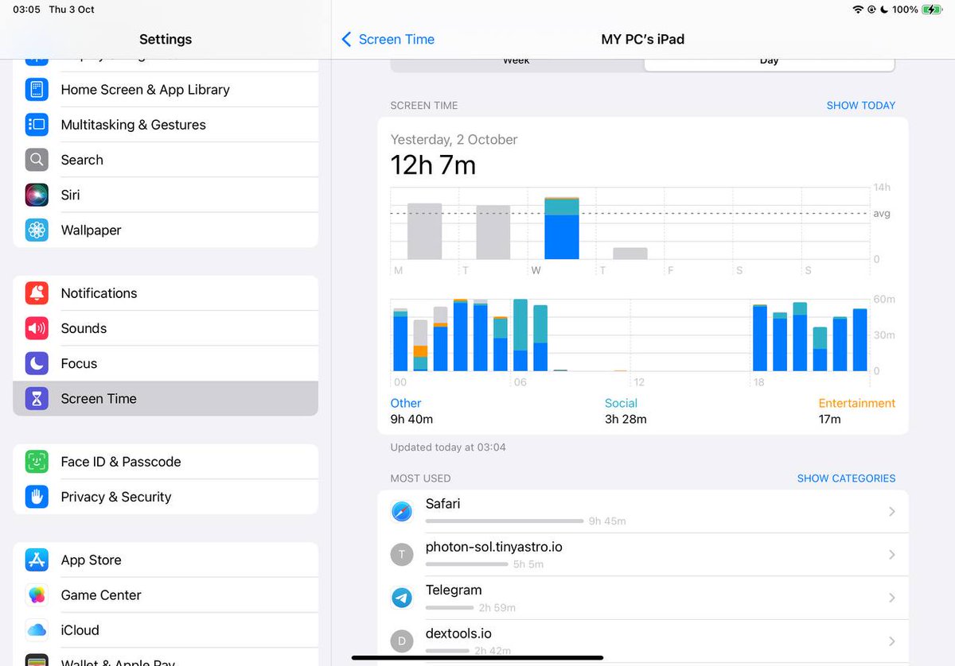Tap the Multitasking & Gestures icon
Viewport: 955px width, 666px height.
point(37,125)
